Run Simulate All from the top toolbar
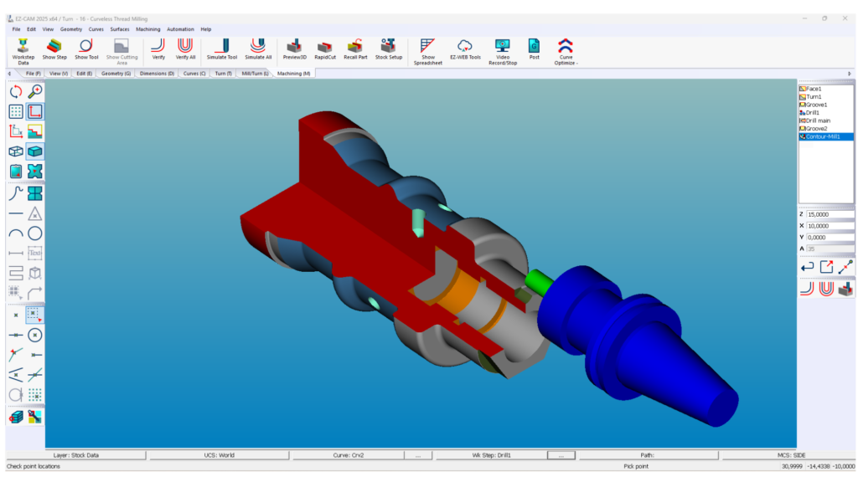This screenshot has width=858, height=482. [258, 49]
